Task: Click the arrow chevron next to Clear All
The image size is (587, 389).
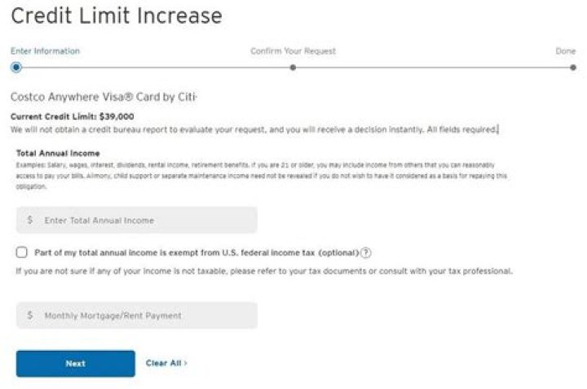Action: pos(186,363)
